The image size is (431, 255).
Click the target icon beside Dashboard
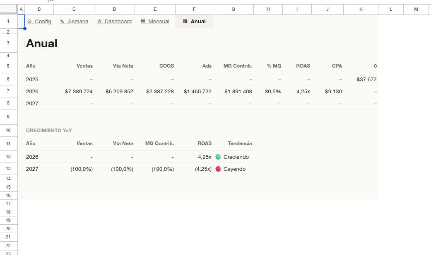coord(99,22)
